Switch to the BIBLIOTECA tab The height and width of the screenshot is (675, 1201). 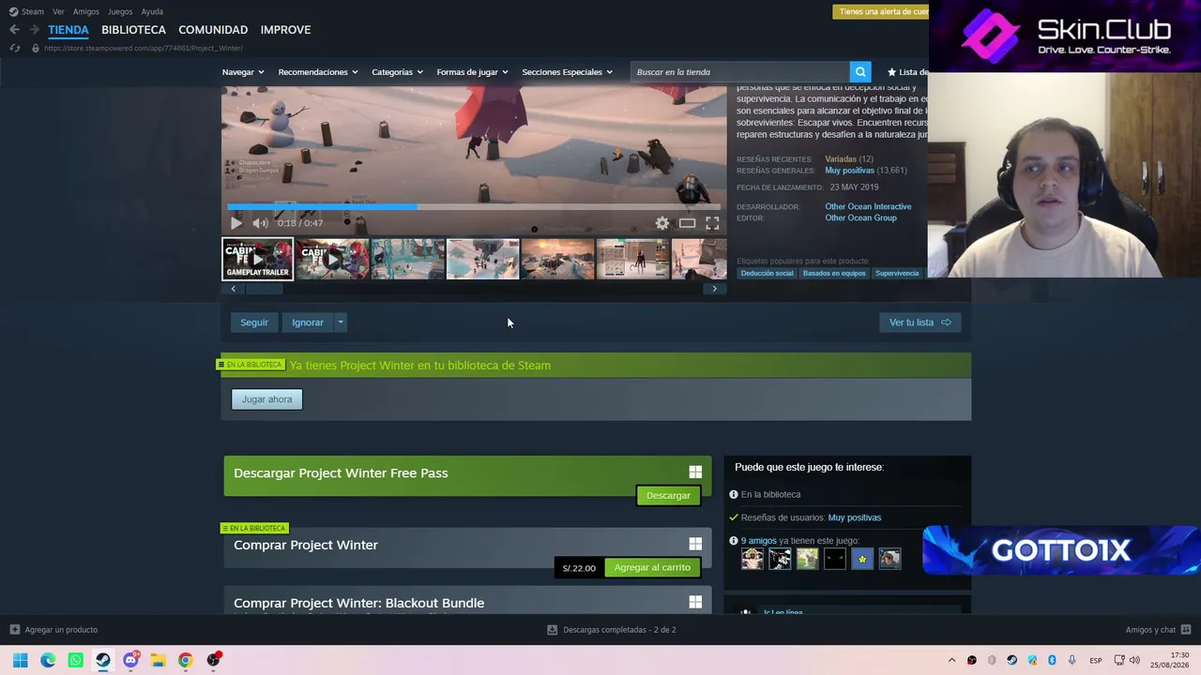click(133, 30)
